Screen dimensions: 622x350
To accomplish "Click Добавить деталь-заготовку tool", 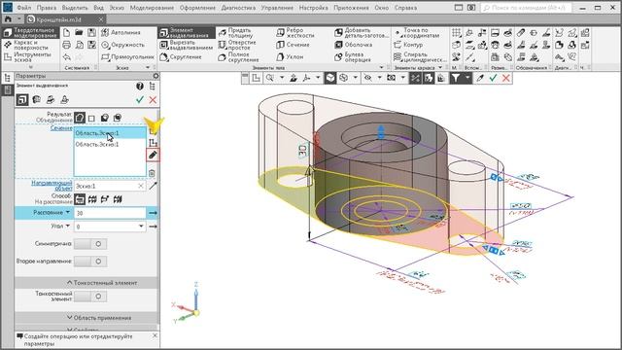I will [362, 32].
